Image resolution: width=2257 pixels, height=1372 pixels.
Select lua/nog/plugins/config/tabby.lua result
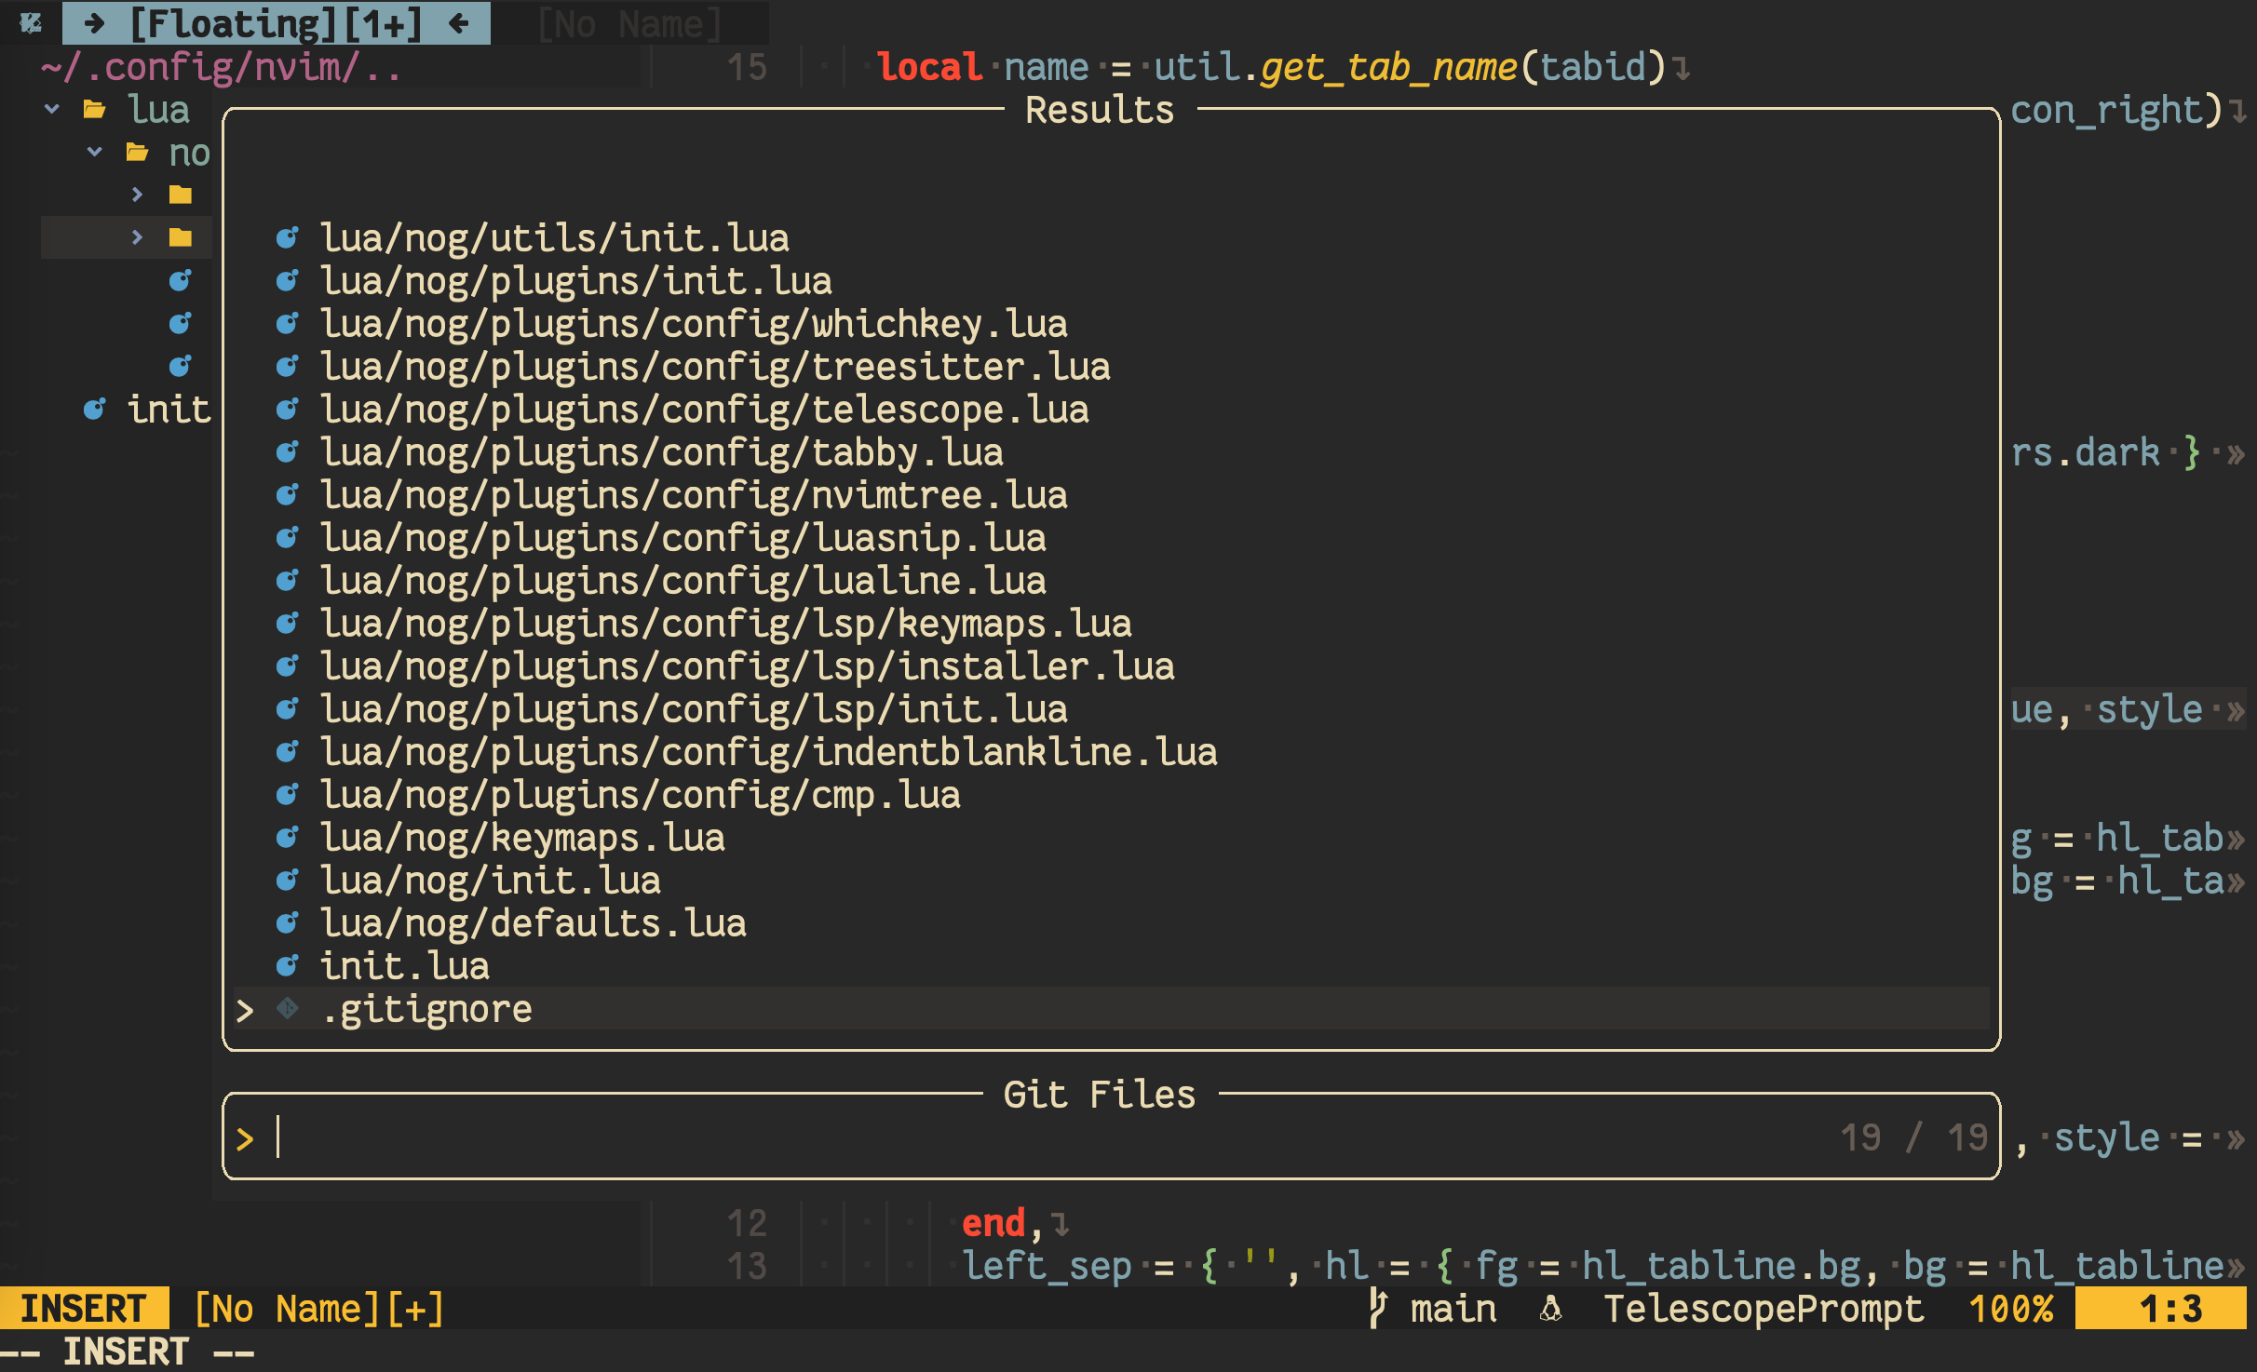point(661,452)
